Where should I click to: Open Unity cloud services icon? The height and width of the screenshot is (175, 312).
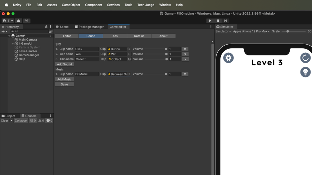pyautogui.click(x=19, y=21)
